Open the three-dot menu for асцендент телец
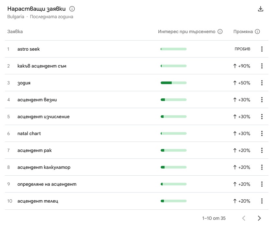271x225 pixels. tap(262, 201)
